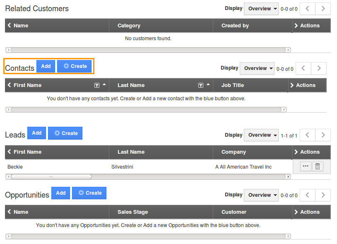Delete the Beckie Silvestrini lead via trash icon

[318, 167]
